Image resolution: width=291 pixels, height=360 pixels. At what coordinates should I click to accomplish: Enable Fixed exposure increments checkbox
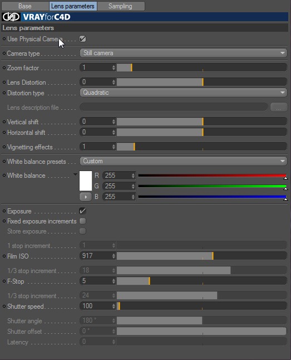[82, 221]
